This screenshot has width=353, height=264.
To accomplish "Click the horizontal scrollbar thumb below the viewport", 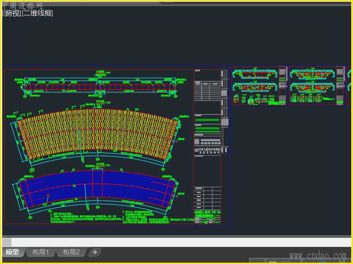I will pos(7,242).
